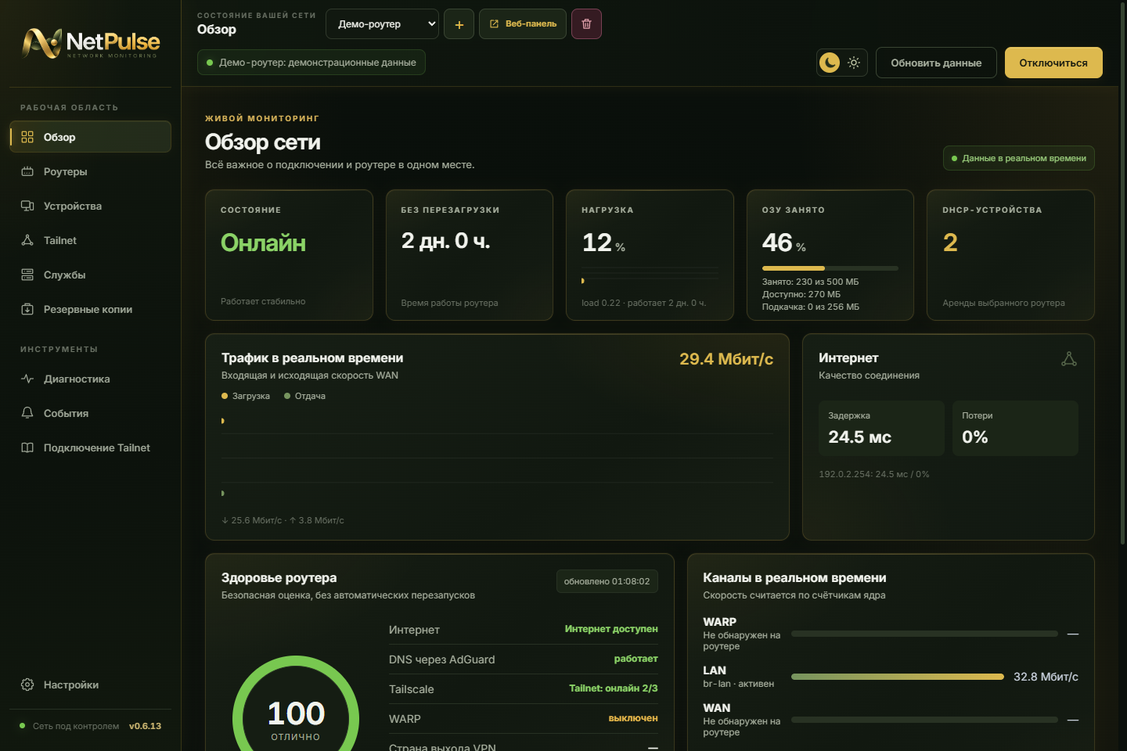Click the События bell icon
The width and height of the screenshot is (1127, 751).
(27, 413)
